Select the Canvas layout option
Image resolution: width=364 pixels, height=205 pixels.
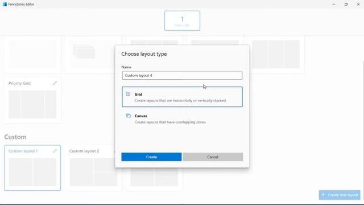pyautogui.click(x=182, y=118)
